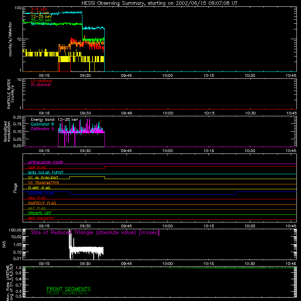Click the 10:15 time label under SAS plot
The width and height of the screenshot is (301, 301).
(x=209, y=264)
